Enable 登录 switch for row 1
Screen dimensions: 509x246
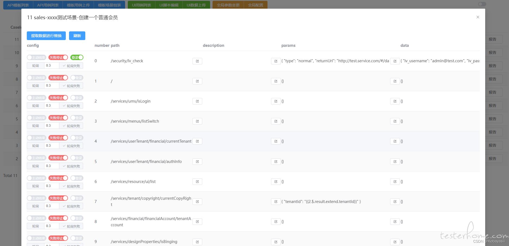[77, 78]
